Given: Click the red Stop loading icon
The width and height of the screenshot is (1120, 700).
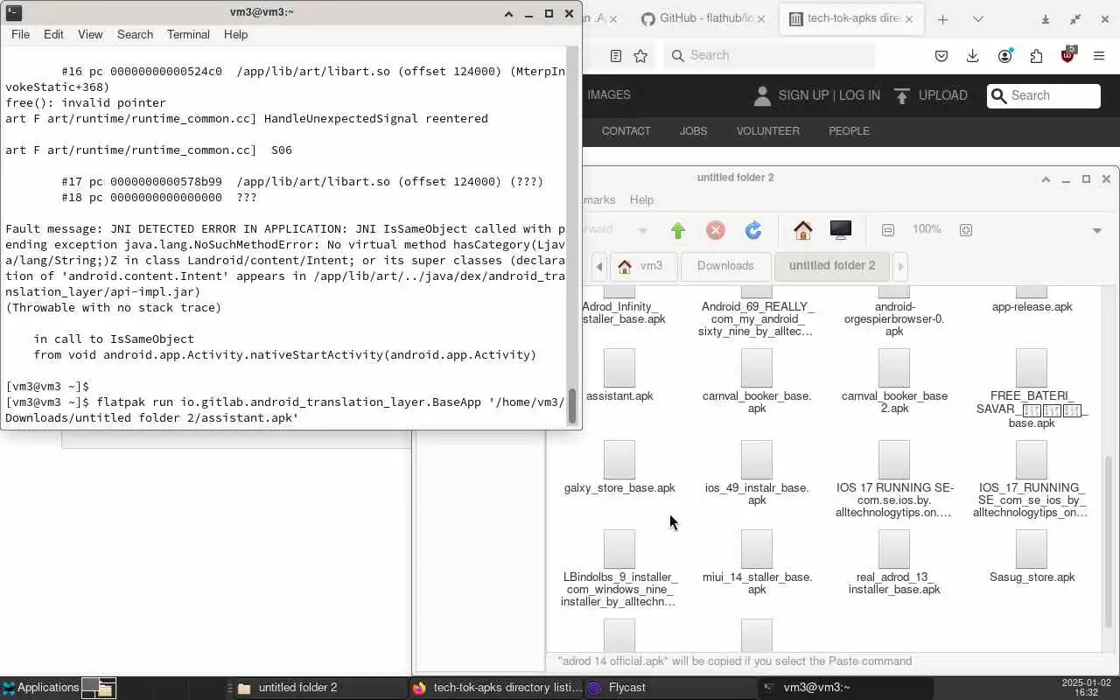Looking at the screenshot, I should coord(716,230).
